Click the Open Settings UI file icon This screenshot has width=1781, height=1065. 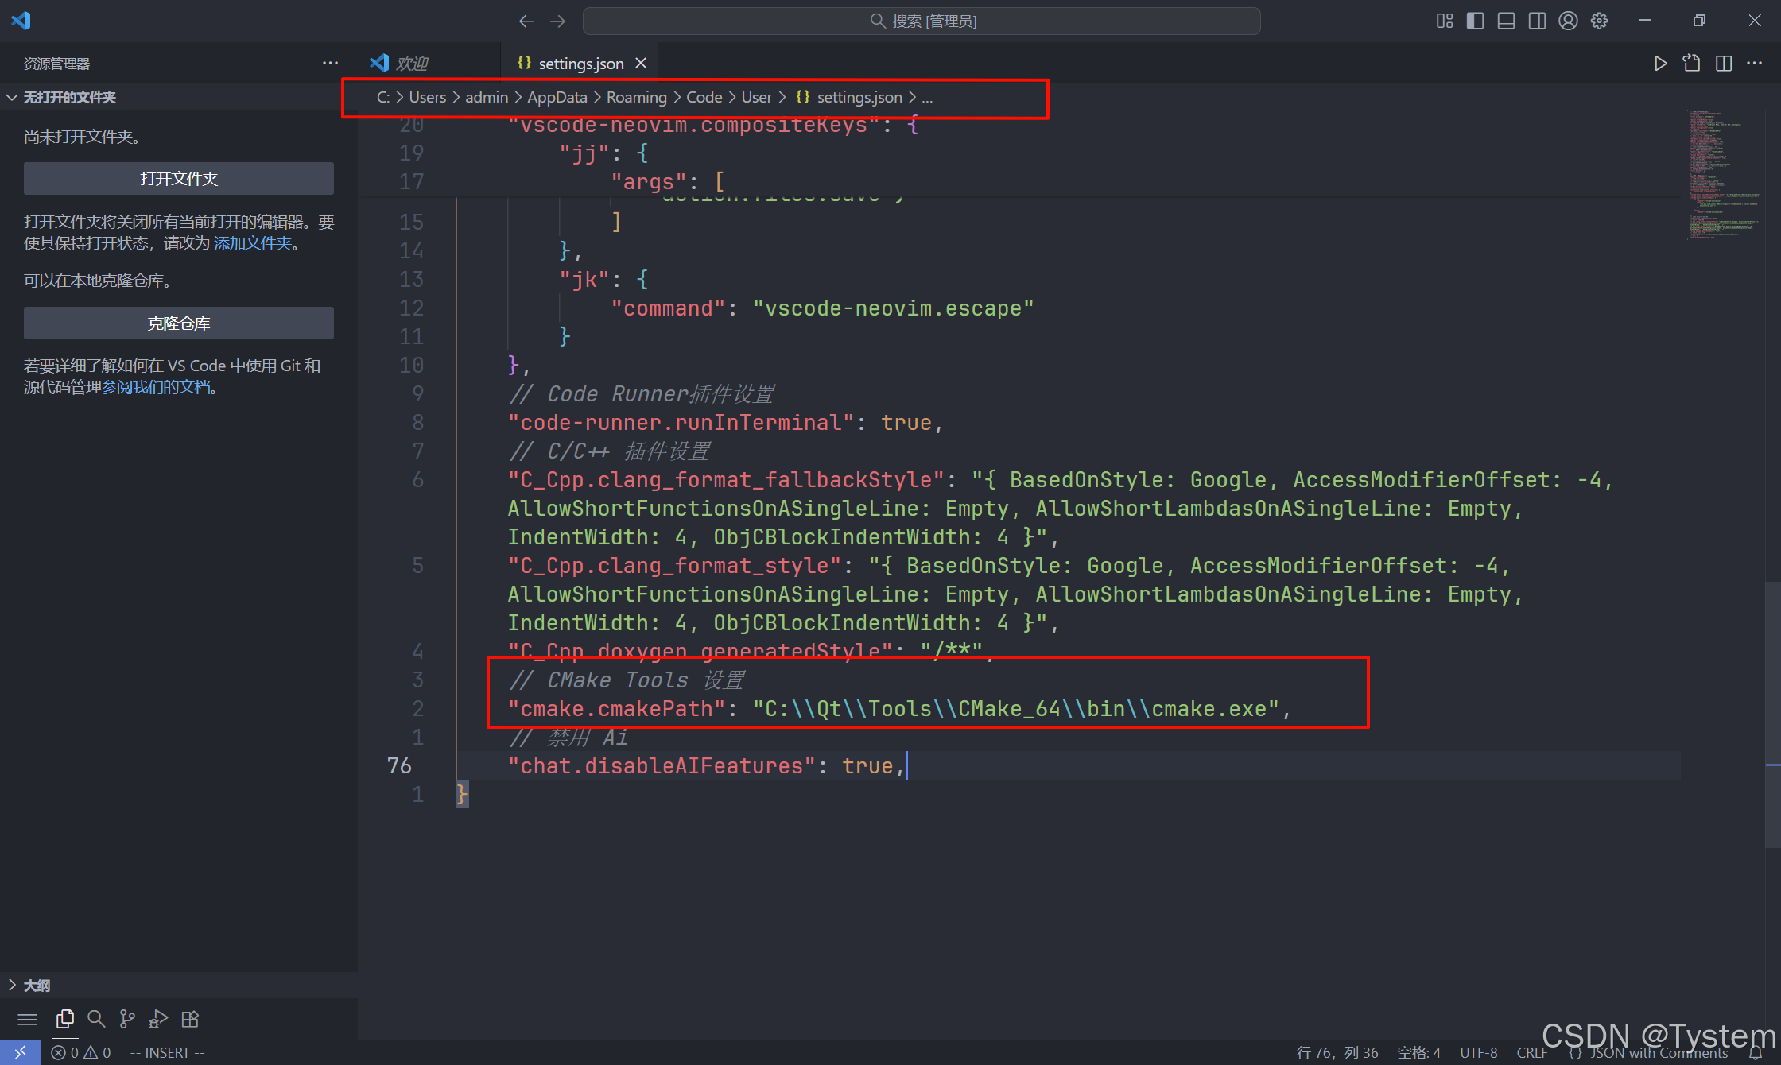pyautogui.click(x=1691, y=64)
